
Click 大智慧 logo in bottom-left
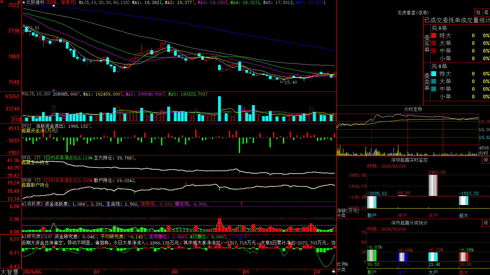[9, 272]
